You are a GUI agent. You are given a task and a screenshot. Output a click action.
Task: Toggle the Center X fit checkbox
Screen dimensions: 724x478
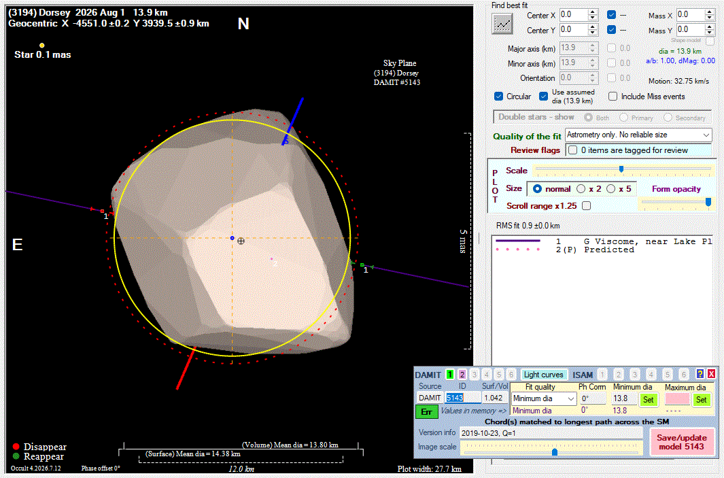pyautogui.click(x=611, y=15)
